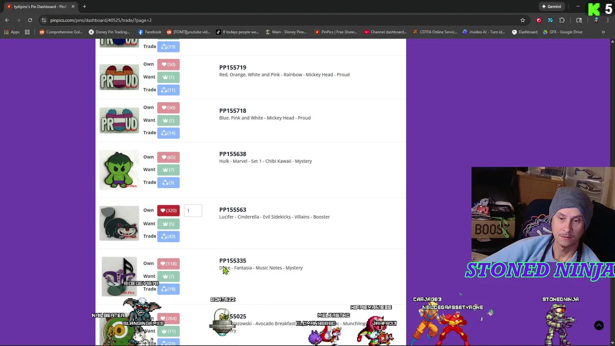
Task: Open pin PP155563 Lucifer link
Action: [233, 210]
